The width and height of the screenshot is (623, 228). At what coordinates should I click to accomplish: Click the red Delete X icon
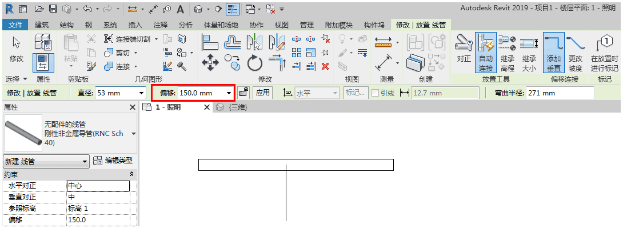coord(325,66)
